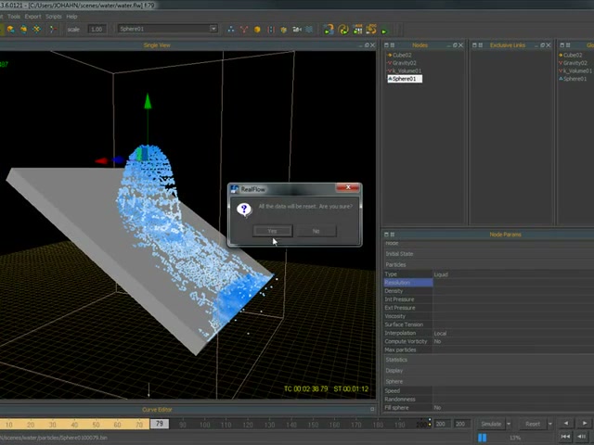
Task: Click the blue-orange scale tool icon
Action: pyautogui.click(x=37, y=29)
